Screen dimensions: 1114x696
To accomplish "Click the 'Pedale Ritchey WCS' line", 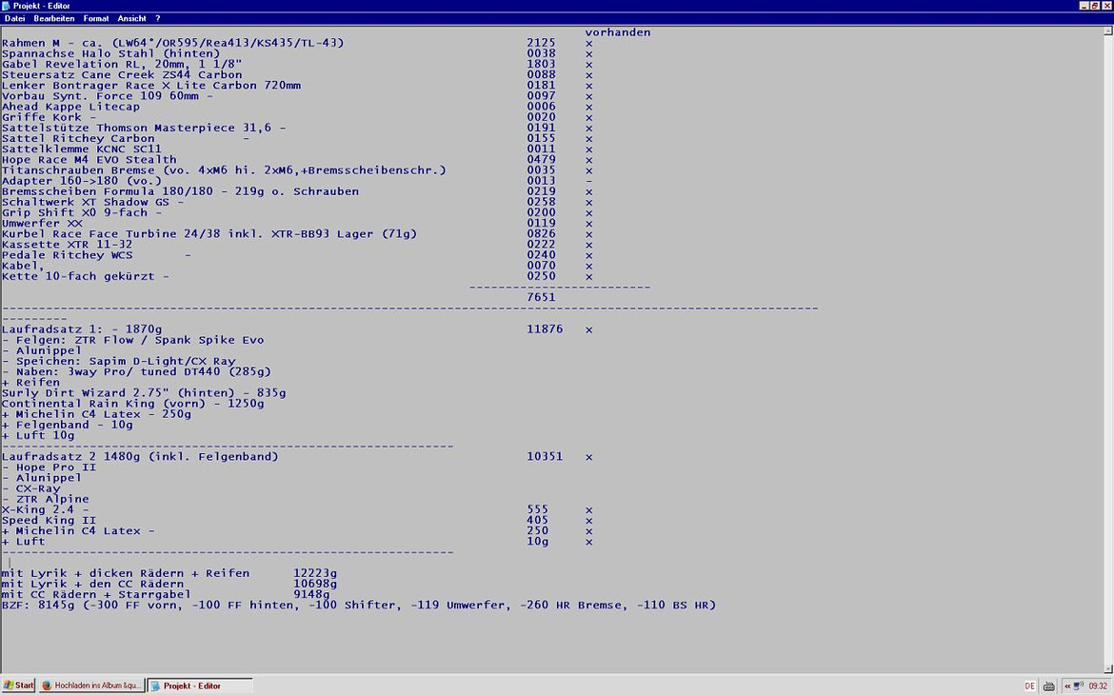I will (67, 256).
